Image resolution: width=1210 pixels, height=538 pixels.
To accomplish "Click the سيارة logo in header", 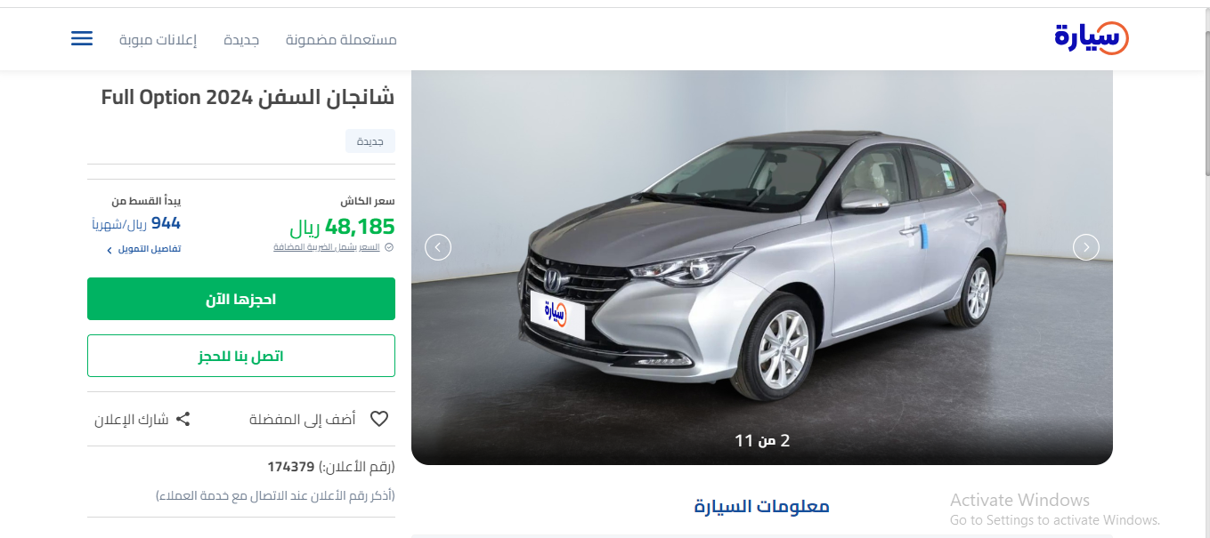I will [x=1092, y=38].
